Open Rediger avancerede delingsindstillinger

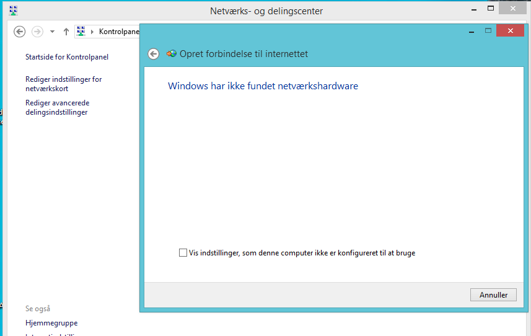point(57,107)
